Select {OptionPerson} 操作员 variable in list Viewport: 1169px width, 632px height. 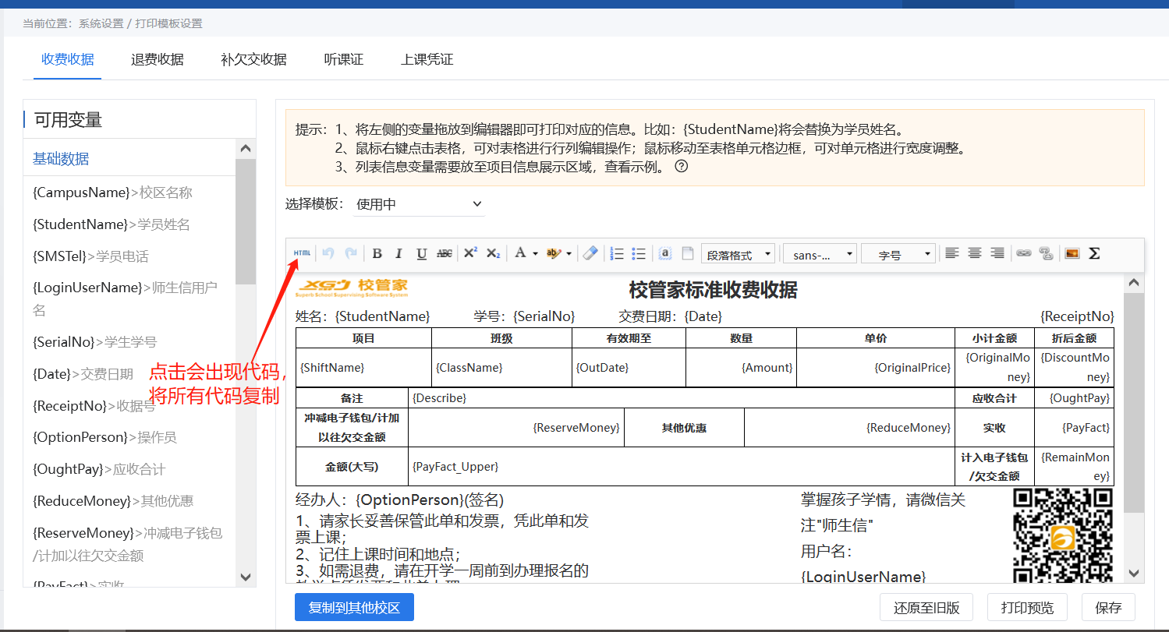(105, 437)
